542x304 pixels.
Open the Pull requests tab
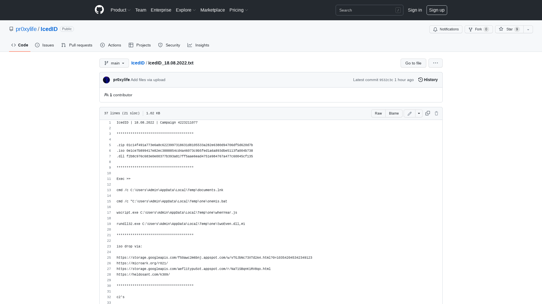click(77, 45)
